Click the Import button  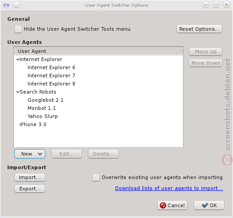click(30, 177)
